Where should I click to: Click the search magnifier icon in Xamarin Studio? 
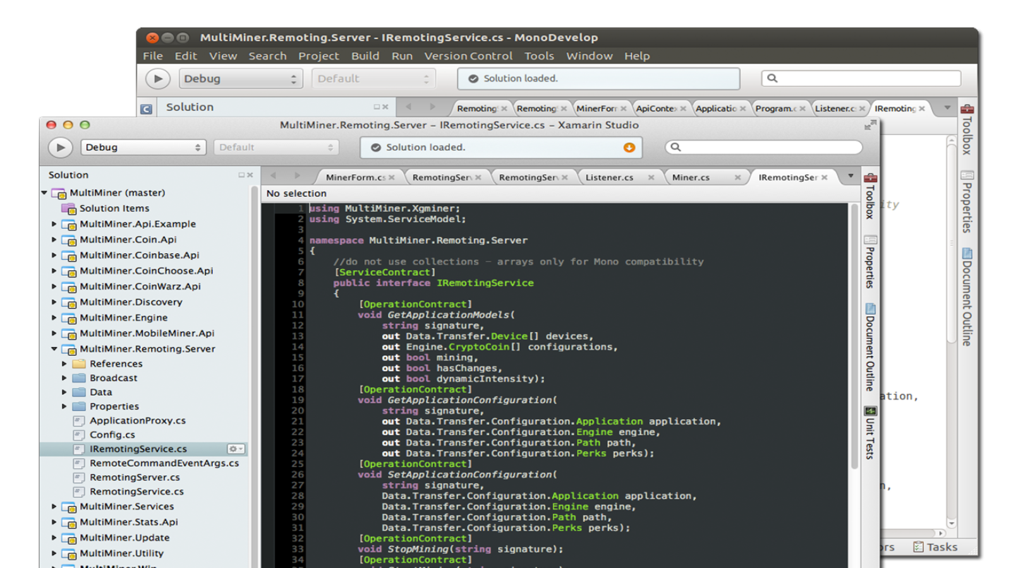pyautogui.click(x=675, y=147)
